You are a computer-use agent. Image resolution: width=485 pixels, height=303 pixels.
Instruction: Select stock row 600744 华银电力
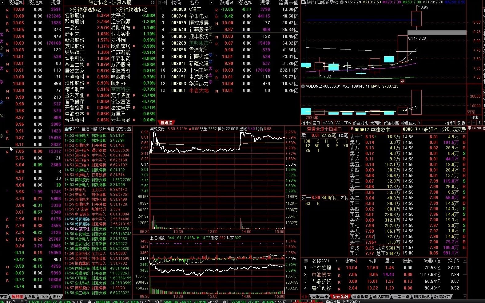coord(229,16)
